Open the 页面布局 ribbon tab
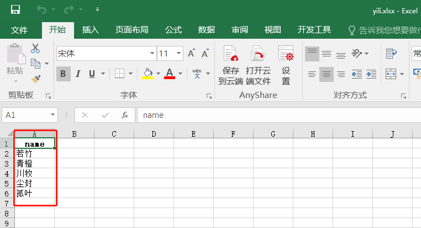The width and height of the screenshot is (421, 228). coord(132,30)
